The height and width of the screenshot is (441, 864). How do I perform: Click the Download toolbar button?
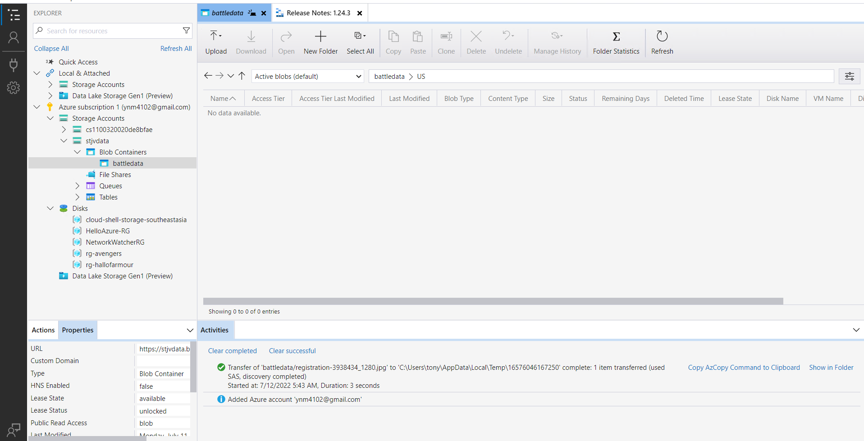251,43
